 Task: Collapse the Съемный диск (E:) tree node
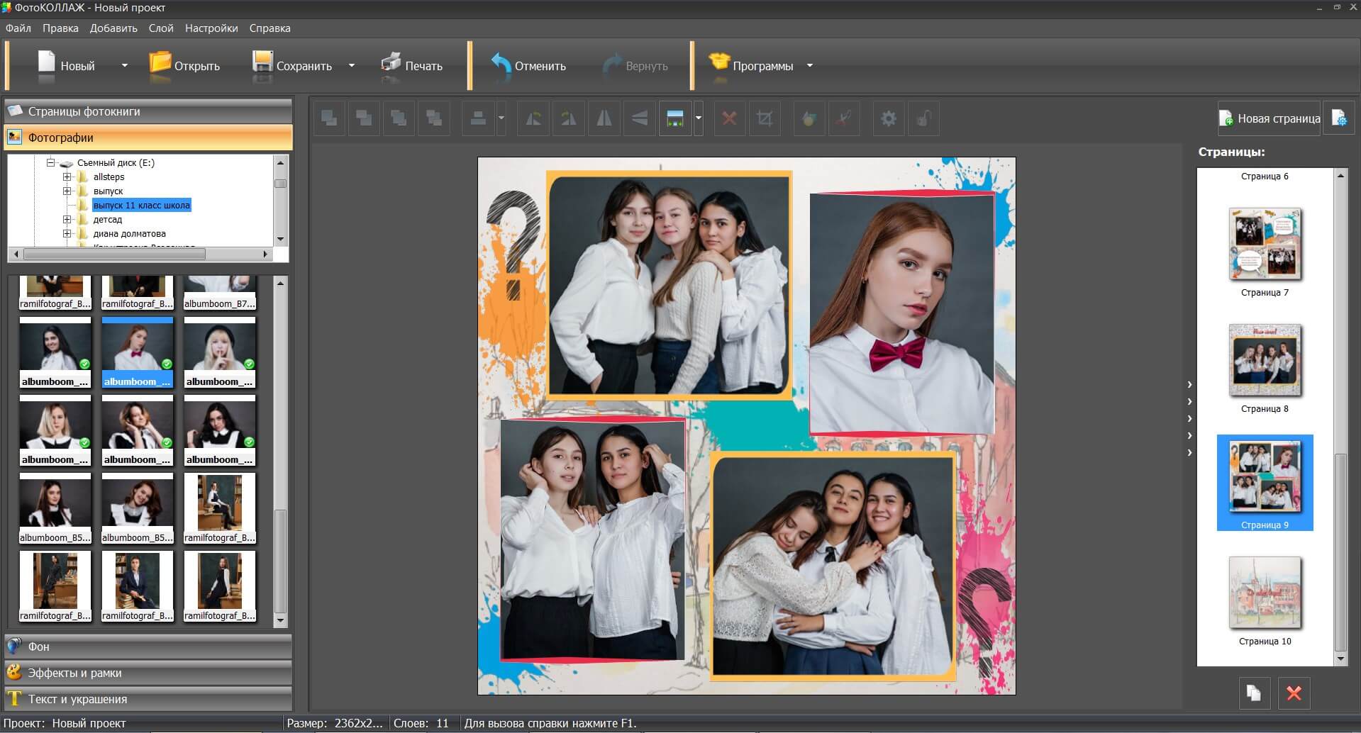click(x=50, y=162)
